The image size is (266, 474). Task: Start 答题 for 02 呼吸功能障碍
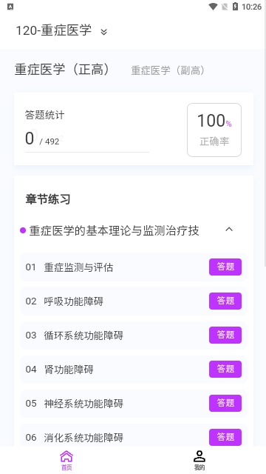[x=225, y=301]
